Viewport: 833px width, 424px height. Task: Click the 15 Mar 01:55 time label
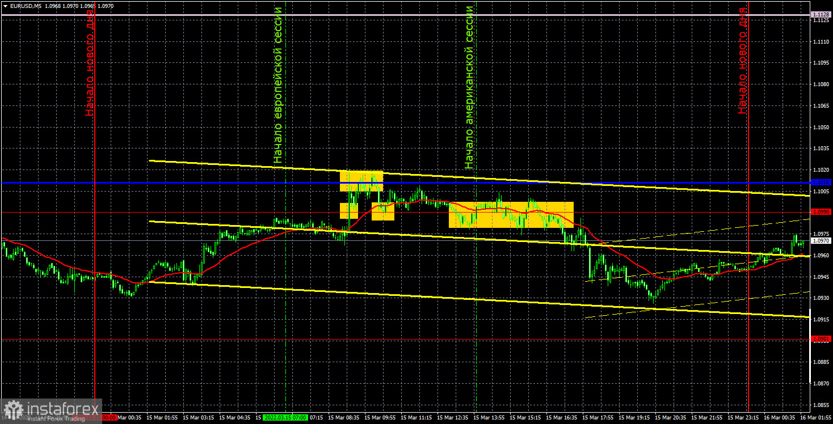(x=163, y=417)
